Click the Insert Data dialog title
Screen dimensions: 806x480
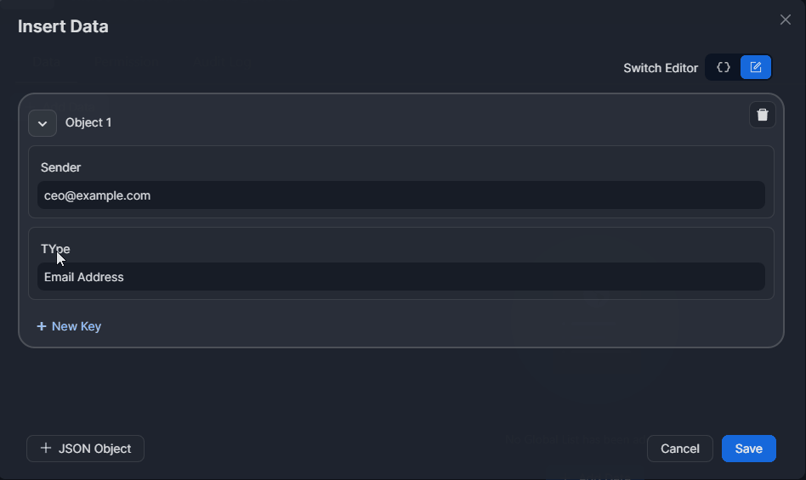pyautogui.click(x=63, y=26)
